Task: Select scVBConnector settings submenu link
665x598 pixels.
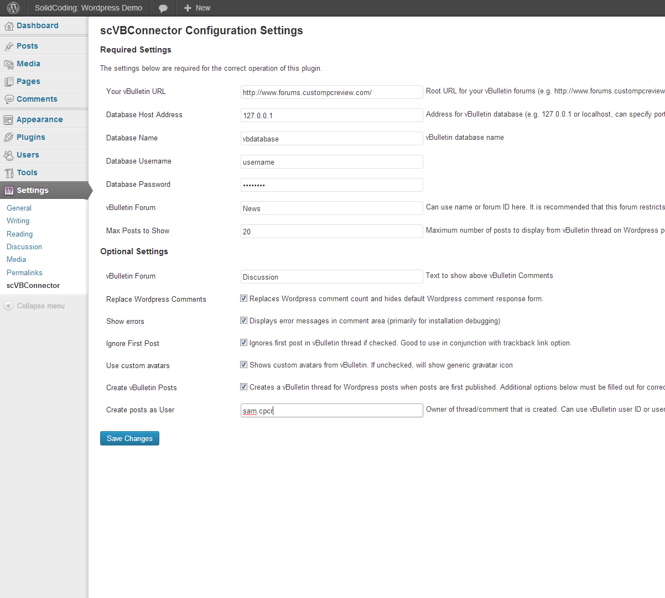Action: (x=33, y=286)
